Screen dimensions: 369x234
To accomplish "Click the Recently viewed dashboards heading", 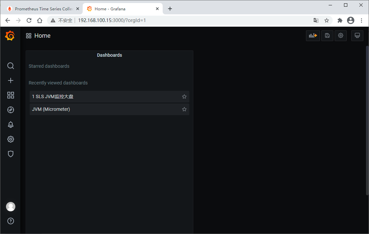I will pyautogui.click(x=58, y=83).
